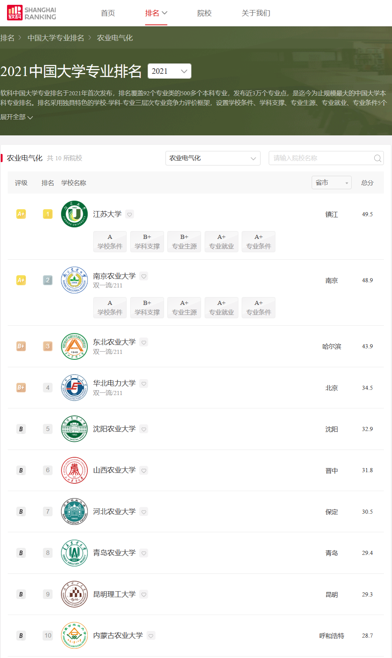Open the 农业电气化 major dropdown
The width and height of the screenshot is (392, 658).
pos(213,158)
